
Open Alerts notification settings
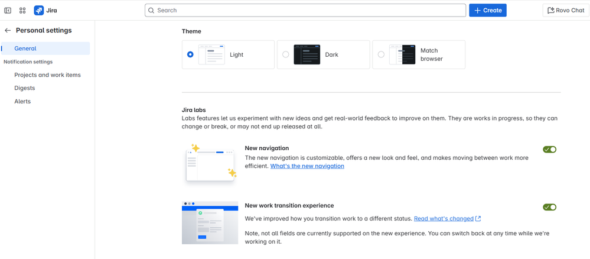pos(22,102)
